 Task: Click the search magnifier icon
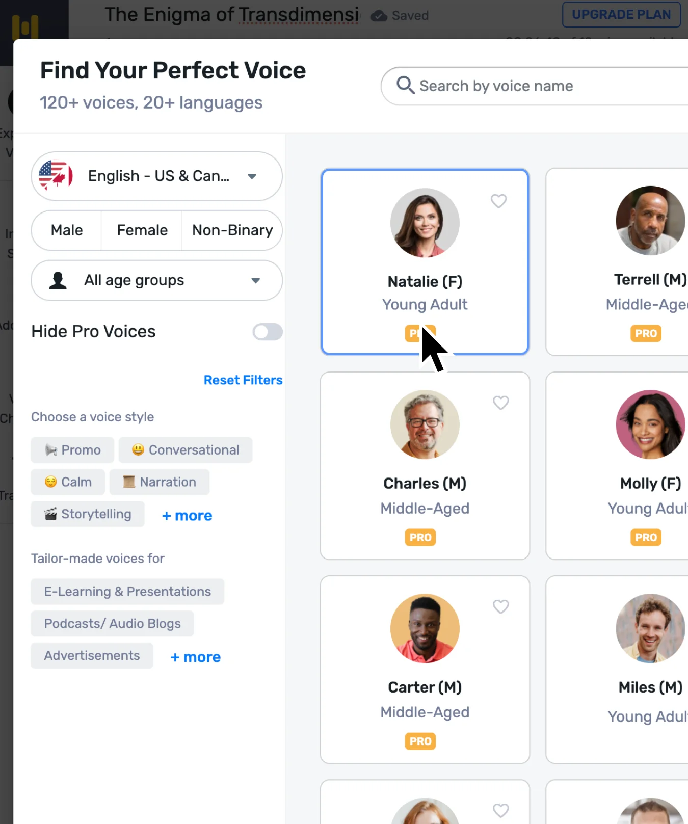tap(405, 85)
